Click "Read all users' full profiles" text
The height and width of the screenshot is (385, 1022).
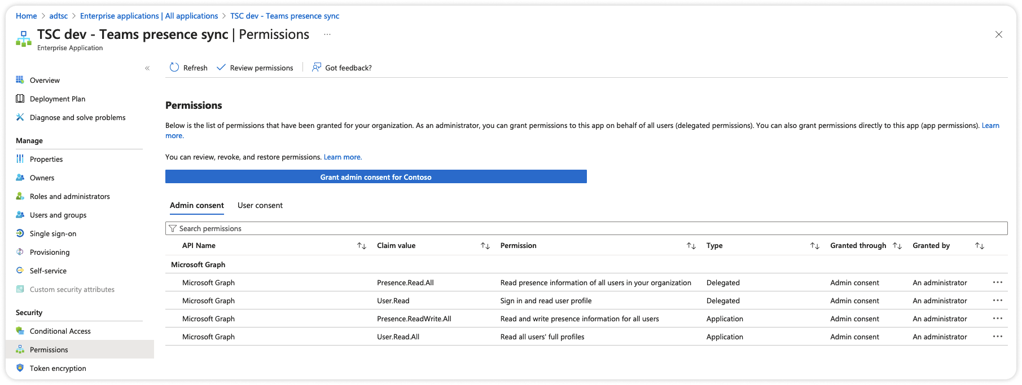(542, 337)
